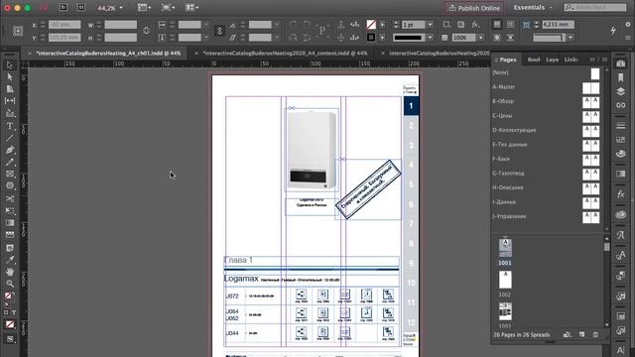Click the Quick Apply lightning button

point(613,31)
